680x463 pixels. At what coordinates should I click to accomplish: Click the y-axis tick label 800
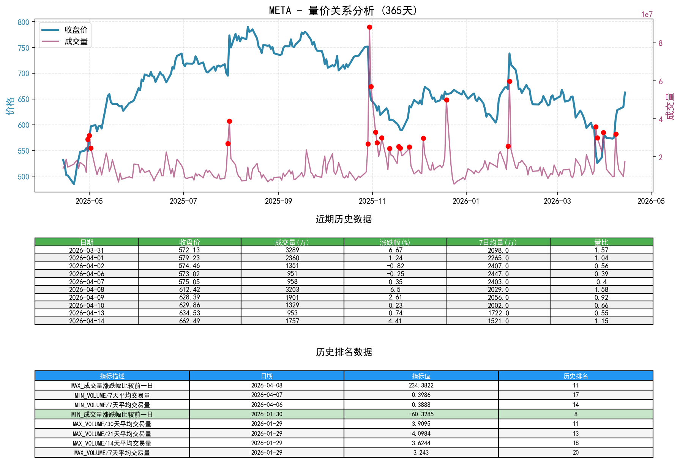(24, 22)
